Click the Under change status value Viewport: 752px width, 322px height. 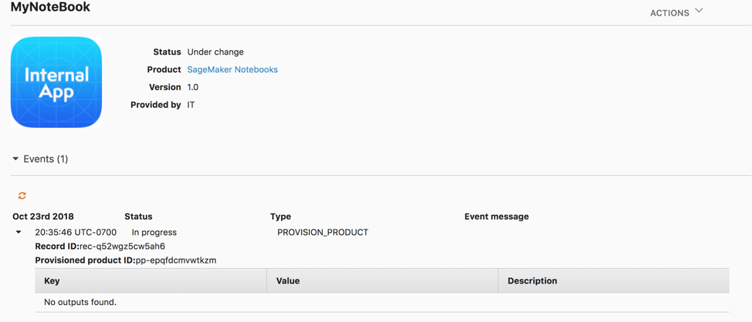pos(215,52)
